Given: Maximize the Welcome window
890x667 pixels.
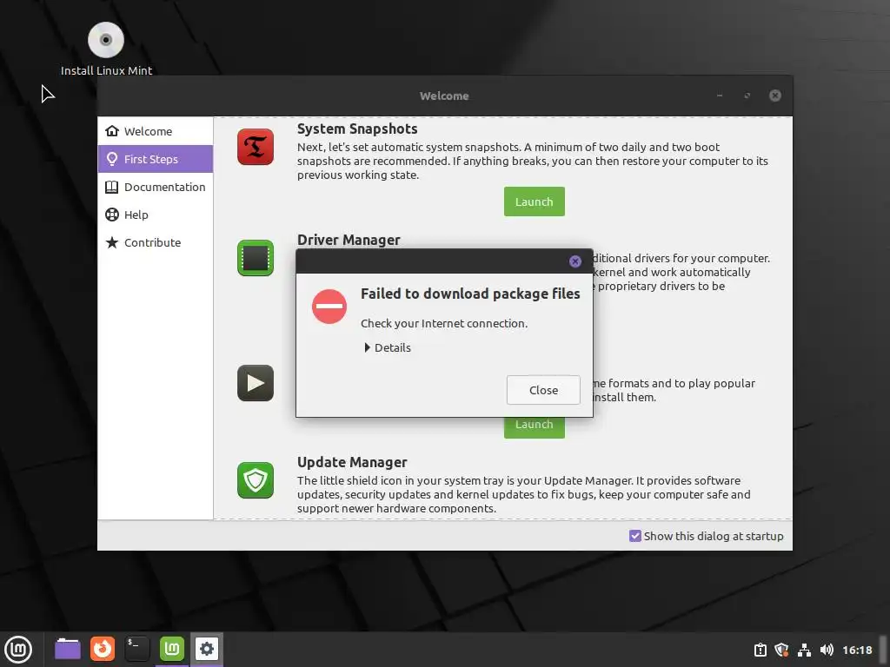Looking at the screenshot, I should (747, 96).
